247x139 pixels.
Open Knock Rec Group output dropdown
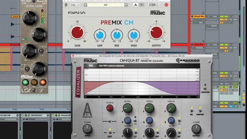[x=212, y=26]
